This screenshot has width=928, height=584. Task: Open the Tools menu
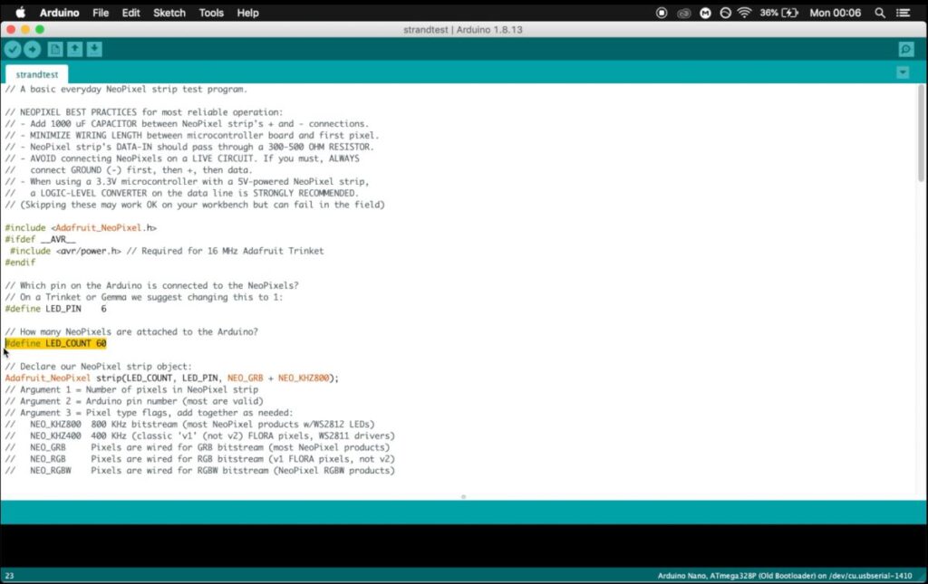(211, 13)
